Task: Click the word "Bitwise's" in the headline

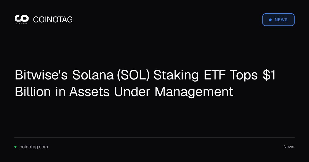Action: point(41,75)
